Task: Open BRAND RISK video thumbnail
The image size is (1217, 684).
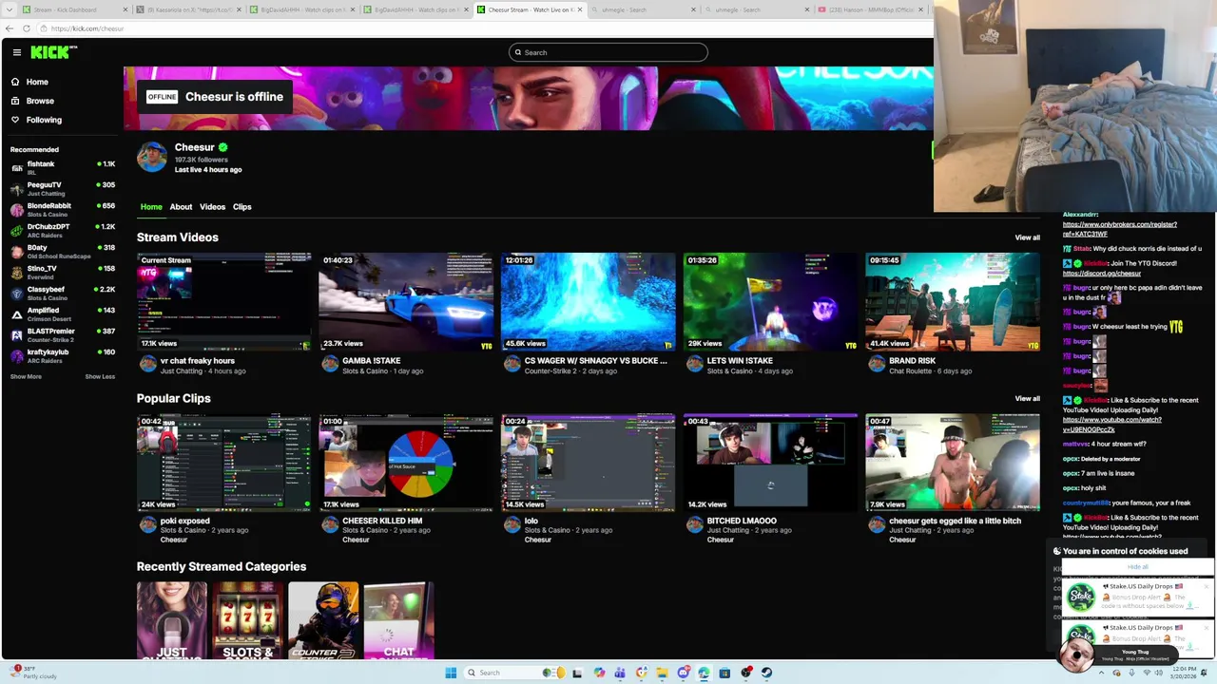Action: click(x=953, y=302)
